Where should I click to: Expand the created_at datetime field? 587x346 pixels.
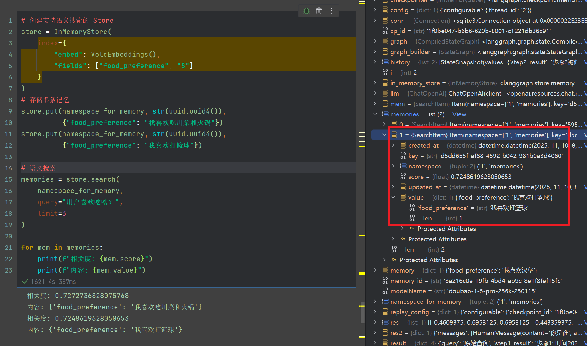pos(393,145)
